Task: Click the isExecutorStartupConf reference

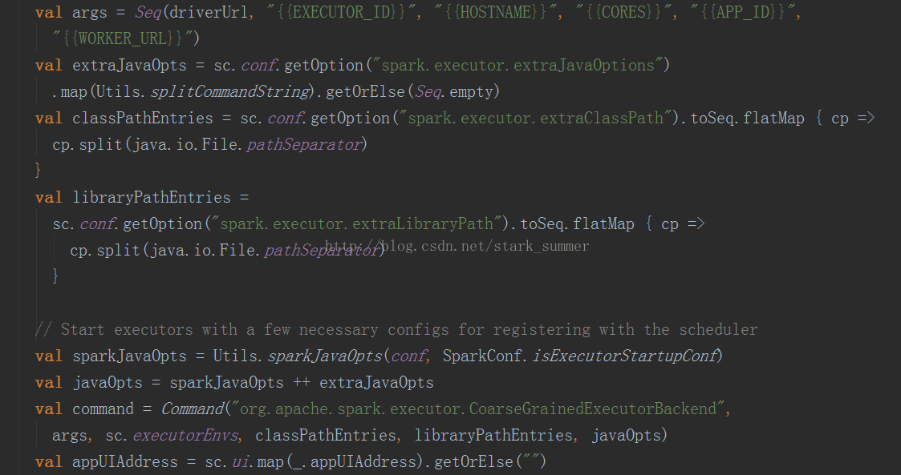Action: tap(624, 356)
